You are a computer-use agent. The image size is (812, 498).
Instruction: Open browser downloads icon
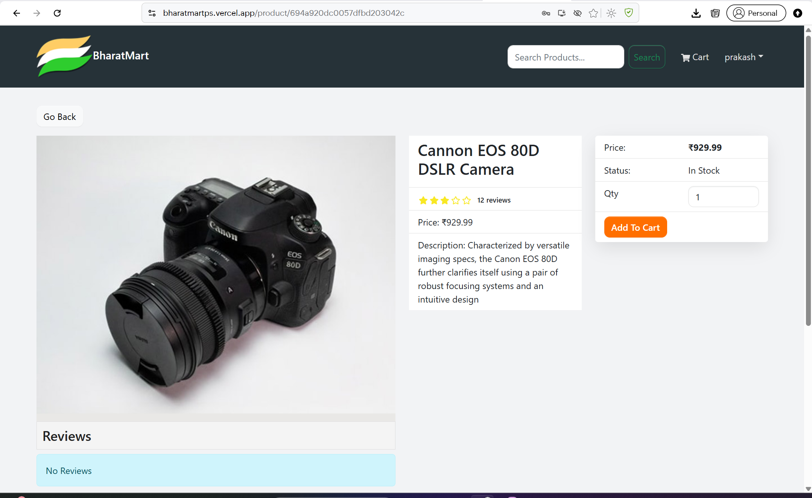click(696, 13)
